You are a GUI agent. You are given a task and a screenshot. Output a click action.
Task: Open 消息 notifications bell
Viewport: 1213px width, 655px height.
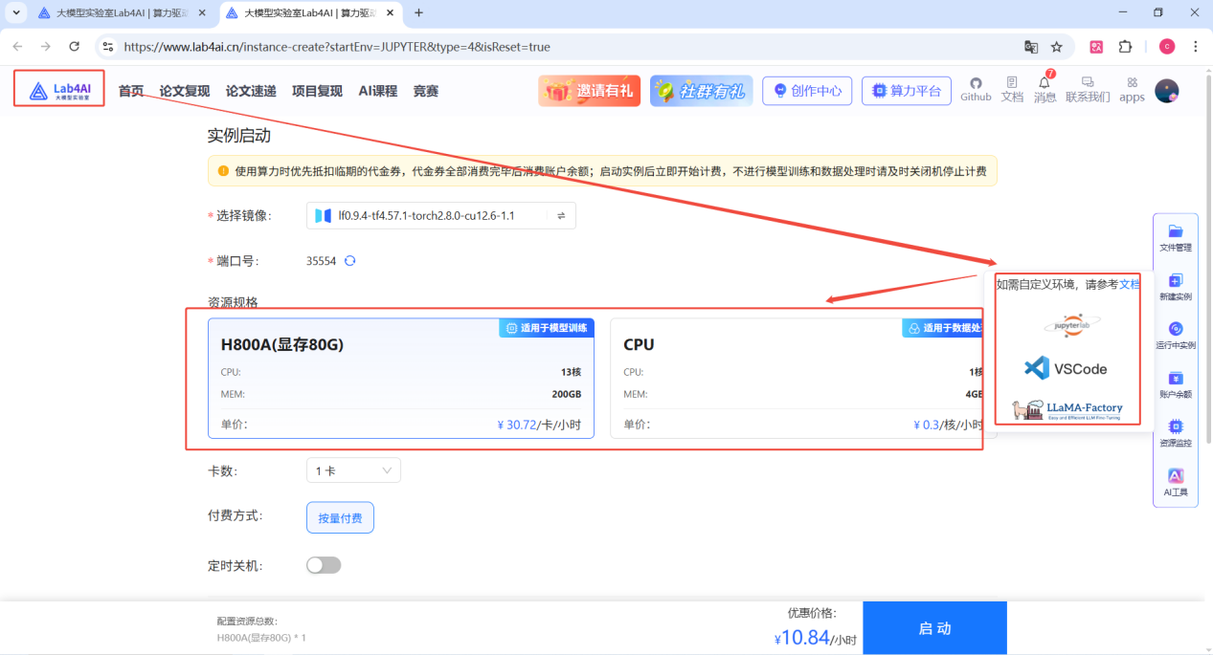tap(1045, 90)
